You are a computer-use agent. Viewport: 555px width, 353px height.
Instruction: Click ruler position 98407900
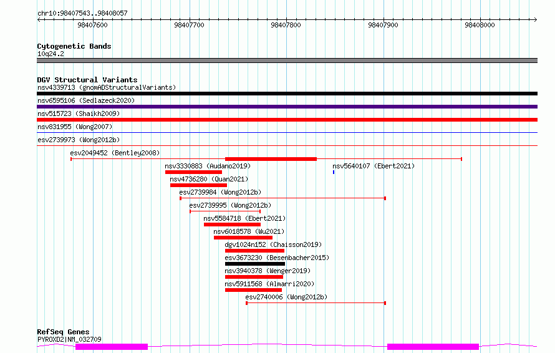[383, 25]
